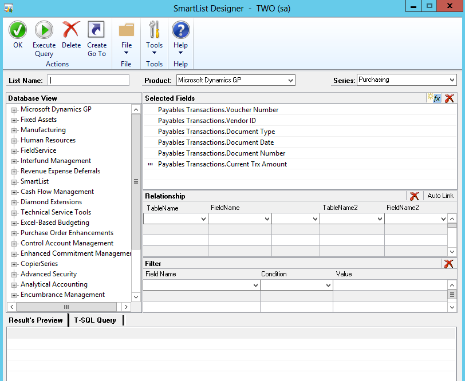Viewport: 465px width, 381px height.
Task: Click the green OK checkmark icon
Action: pyautogui.click(x=18, y=30)
